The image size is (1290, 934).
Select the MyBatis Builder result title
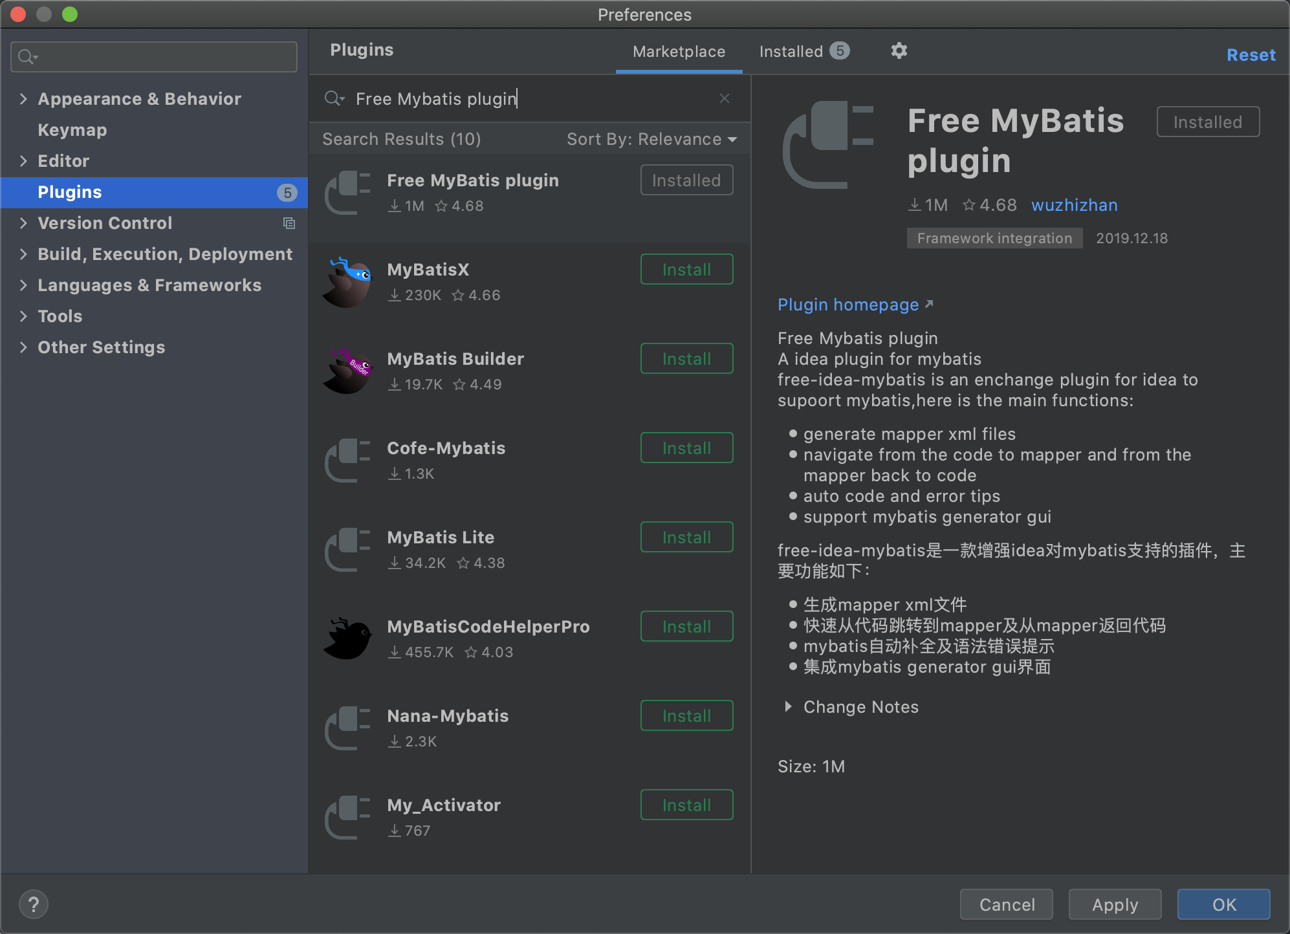tap(455, 359)
